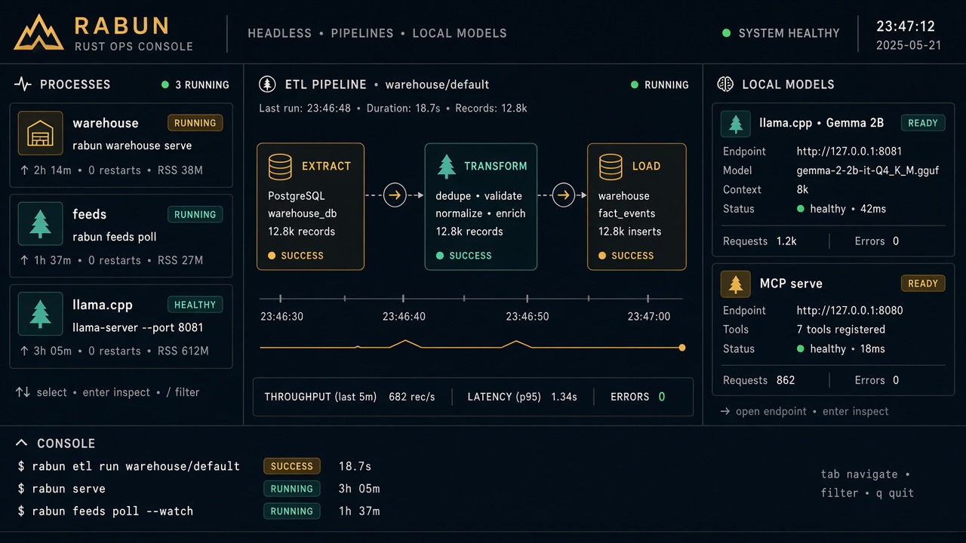The width and height of the screenshot is (966, 543).
Task: Collapse the Console panel chevron
Action: [x=21, y=443]
